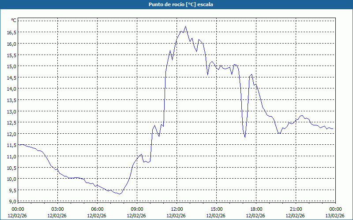The height and width of the screenshot is (220, 353).
Task: Click the 09:00 x-axis time label
Action: point(137,209)
